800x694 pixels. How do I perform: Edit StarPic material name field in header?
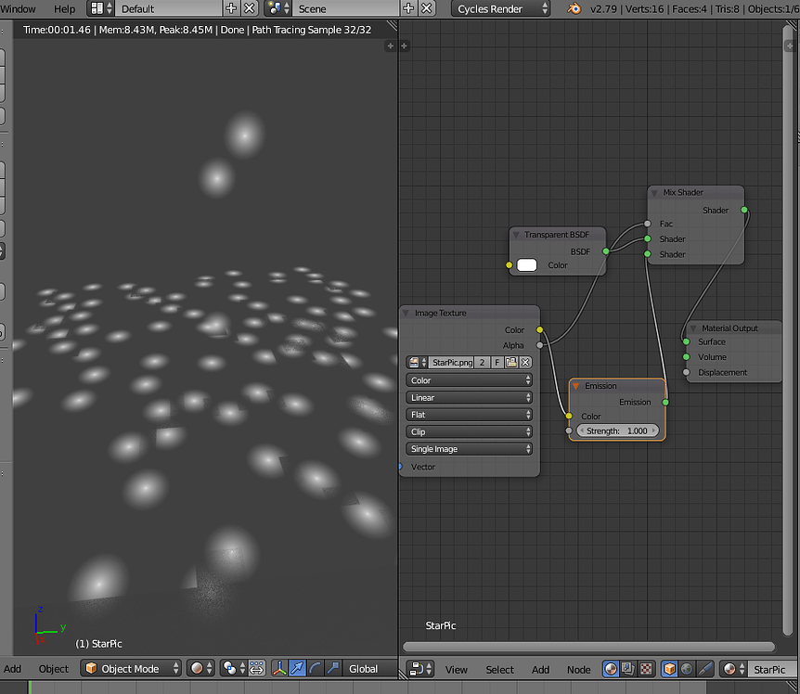pyautogui.click(x=773, y=669)
